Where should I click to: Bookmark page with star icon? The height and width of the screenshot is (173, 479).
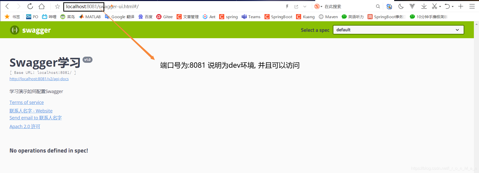[x=57, y=6]
